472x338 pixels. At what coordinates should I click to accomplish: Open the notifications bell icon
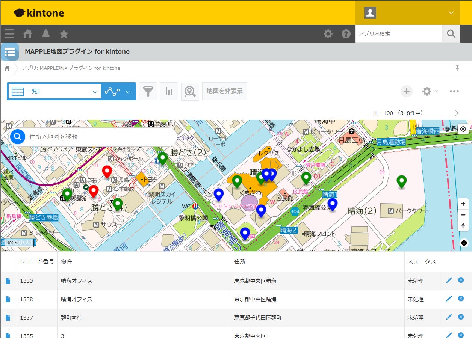pos(46,34)
